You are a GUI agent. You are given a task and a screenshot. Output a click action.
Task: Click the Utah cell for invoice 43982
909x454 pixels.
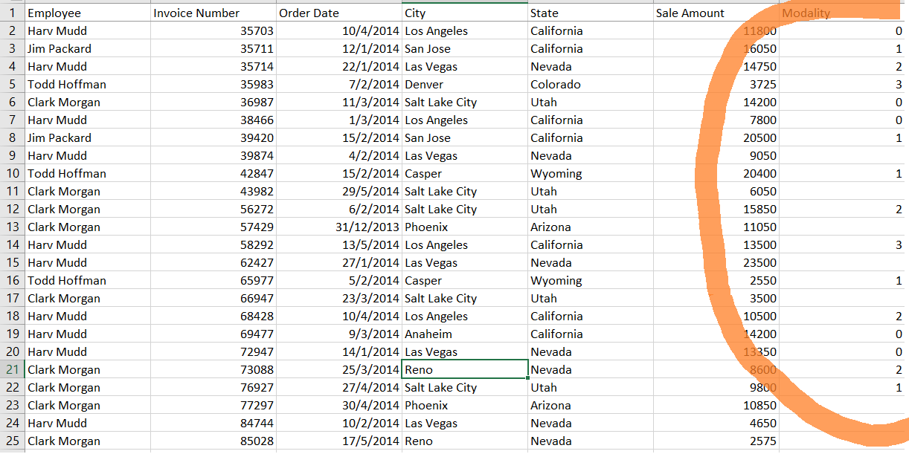(x=591, y=191)
